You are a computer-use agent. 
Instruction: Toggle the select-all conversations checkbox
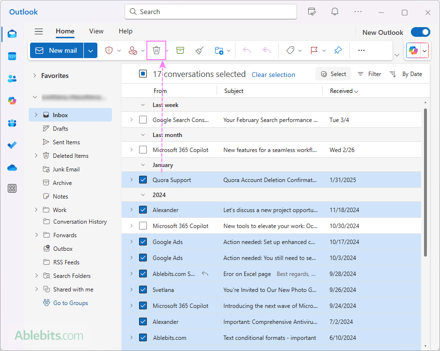(x=143, y=74)
